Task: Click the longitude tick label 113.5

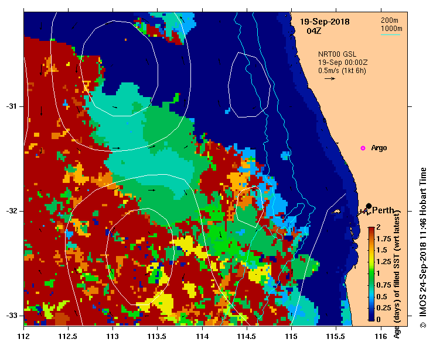Action: pos(158,337)
